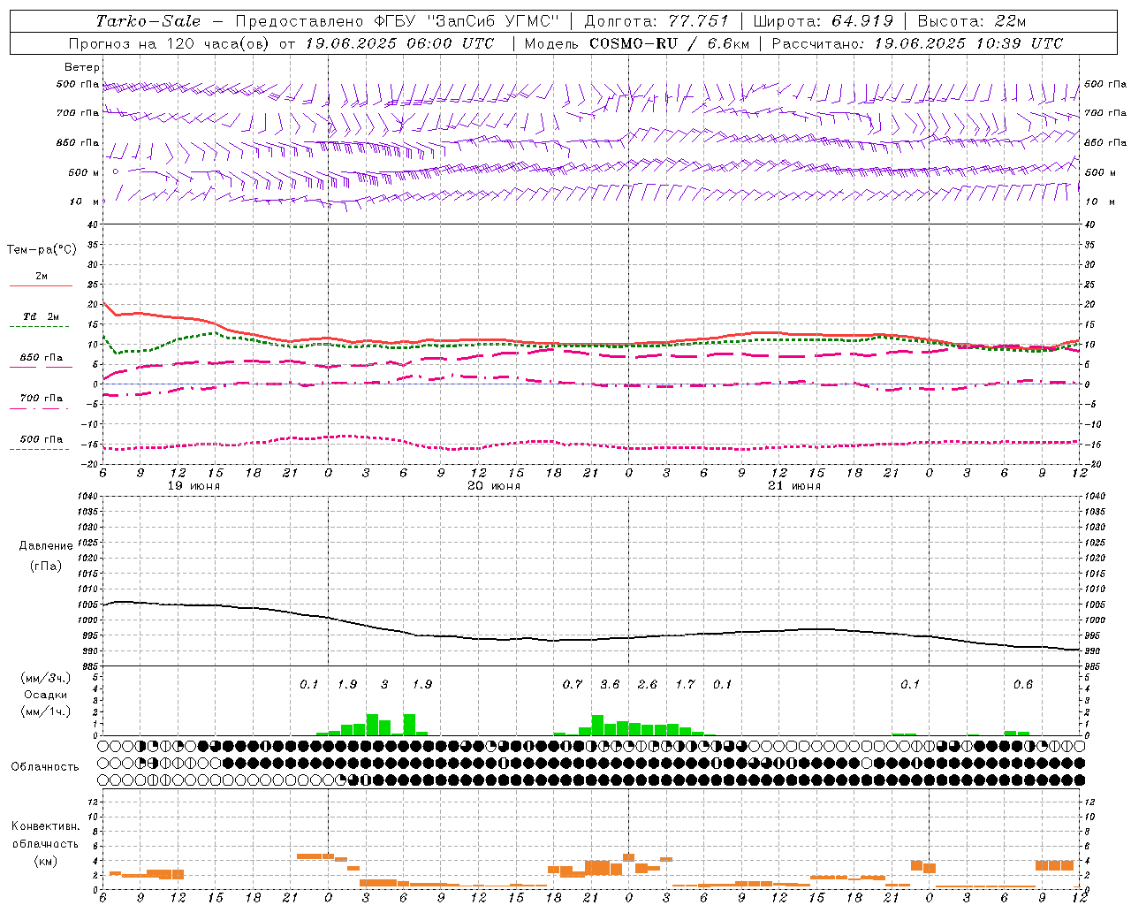Click the 700 гПа temperature legend entry

click(41, 399)
